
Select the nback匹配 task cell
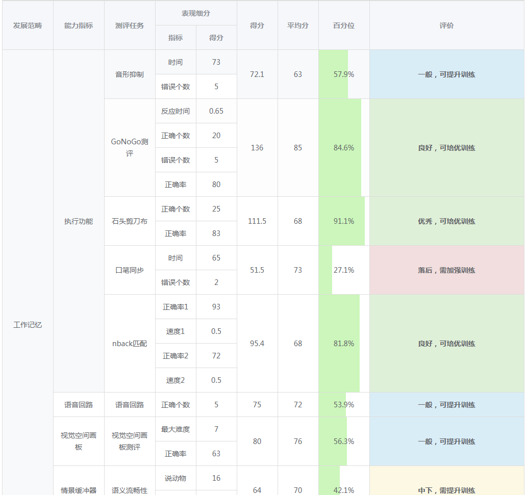click(130, 344)
